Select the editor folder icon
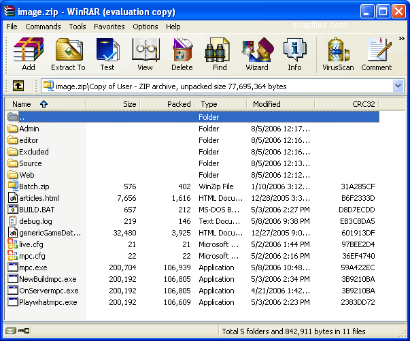 pyautogui.click(x=12, y=140)
